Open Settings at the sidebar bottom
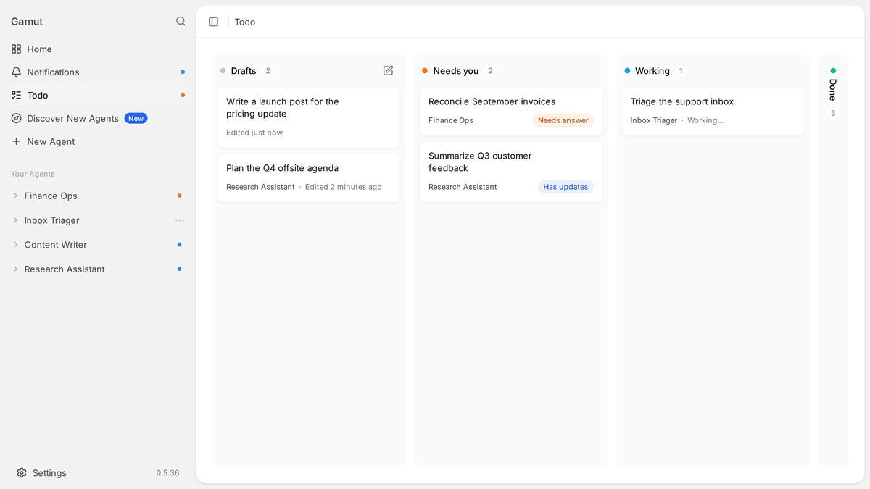870x489 pixels. pos(98,473)
